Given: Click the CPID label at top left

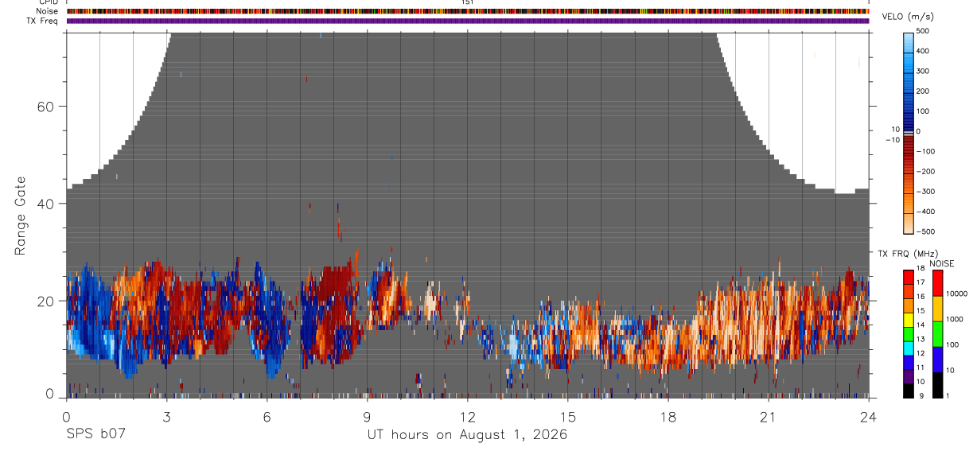Looking at the screenshot, I should pyautogui.click(x=48, y=2).
